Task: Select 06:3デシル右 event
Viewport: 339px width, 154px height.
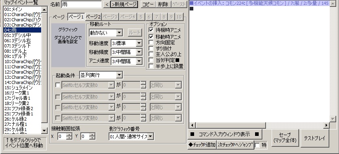Action: click(23, 41)
